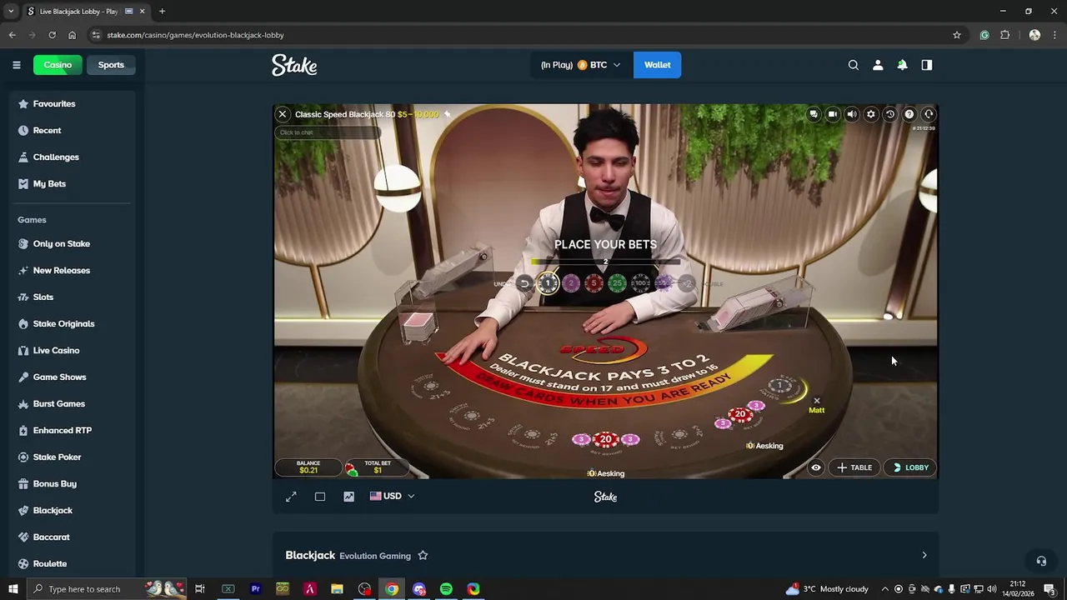The height and width of the screenshot is (600, 1067).
Task: Open Spotify from the taskbar
Action: click(446, 589)
